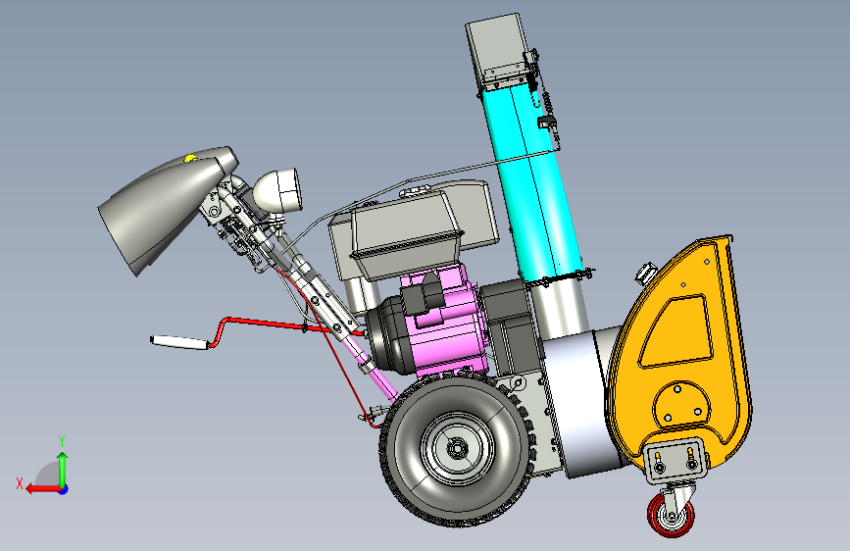Select the grey caster mounting bracket plate
Image resolution: width=850 pixels, height=551 pixels.
[x=675, y=461]
